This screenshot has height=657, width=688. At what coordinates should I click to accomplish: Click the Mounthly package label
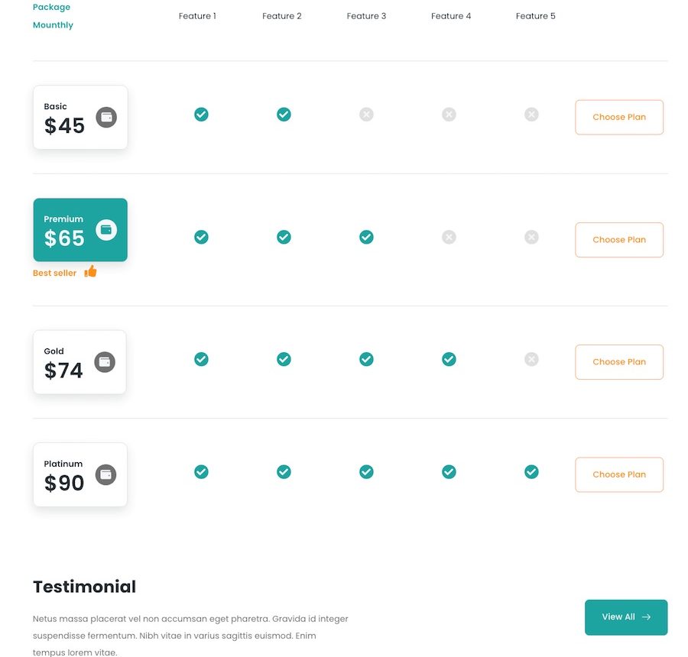click(53, 25)
